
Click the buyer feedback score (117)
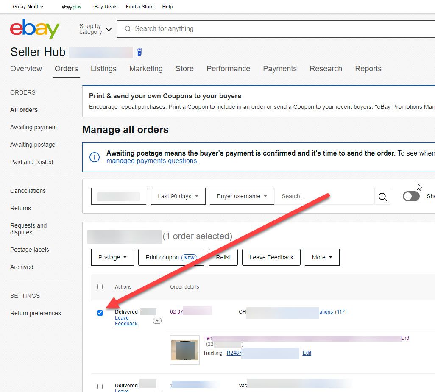341,312
